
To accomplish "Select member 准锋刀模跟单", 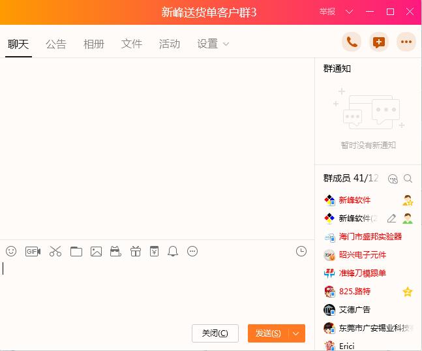I will (362, 273).
